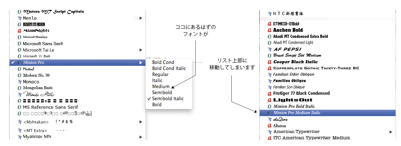Click the OpenType icon next to Mongolian Baiti
Screen dimensions: 401x146
[x=20, y=88]
